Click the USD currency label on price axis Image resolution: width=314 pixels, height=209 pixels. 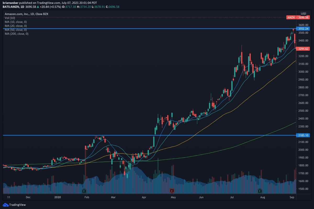[x=304, y=14]
